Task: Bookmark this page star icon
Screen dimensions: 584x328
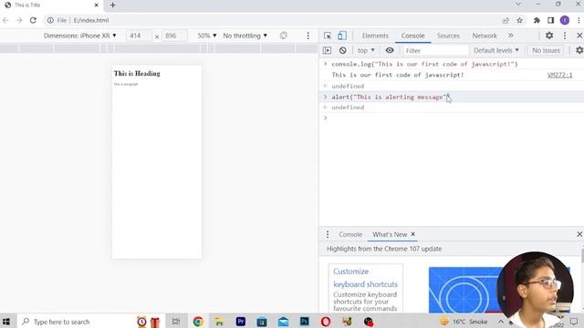Action: [x=519, y=20]
